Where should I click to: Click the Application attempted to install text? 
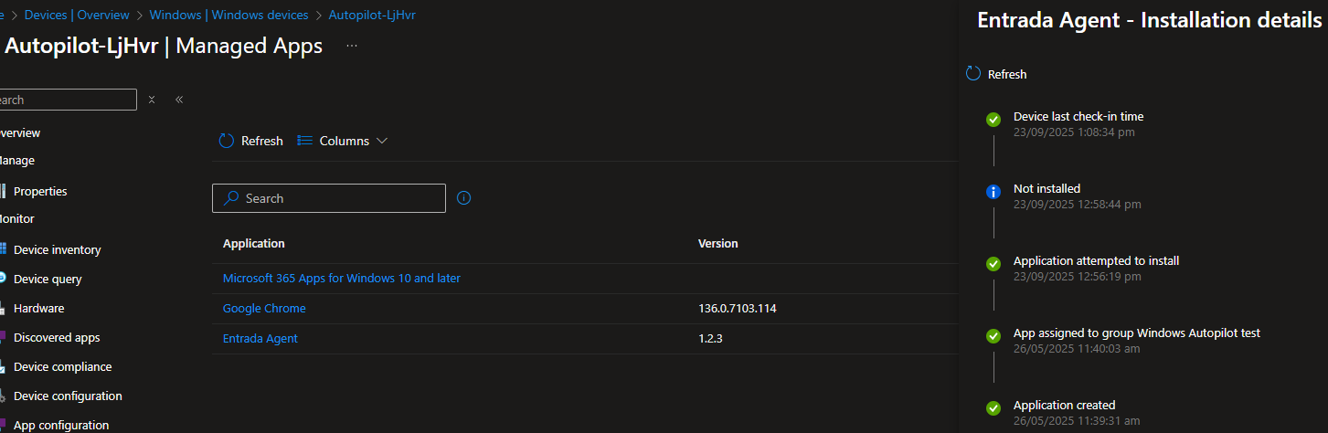coord(1096,260)
